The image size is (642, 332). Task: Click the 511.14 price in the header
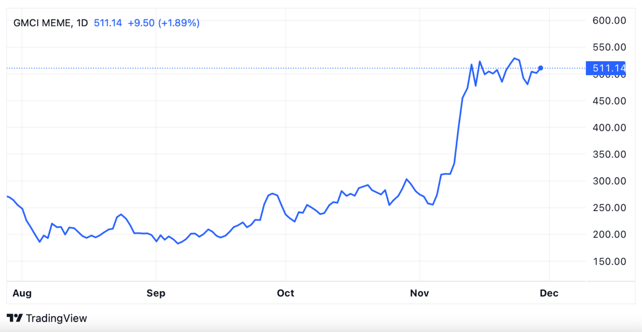[108, 23]
